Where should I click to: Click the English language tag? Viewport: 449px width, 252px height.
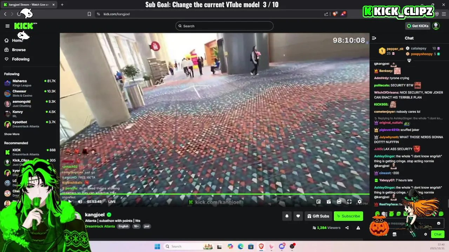[123, 226]
